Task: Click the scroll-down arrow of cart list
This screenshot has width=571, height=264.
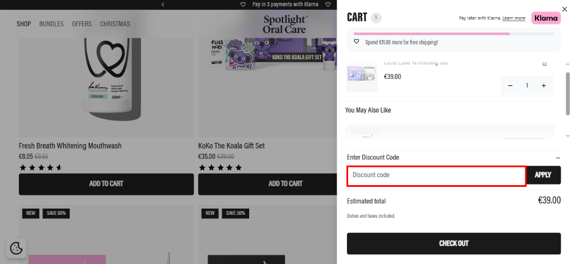Action: point(568,136)
